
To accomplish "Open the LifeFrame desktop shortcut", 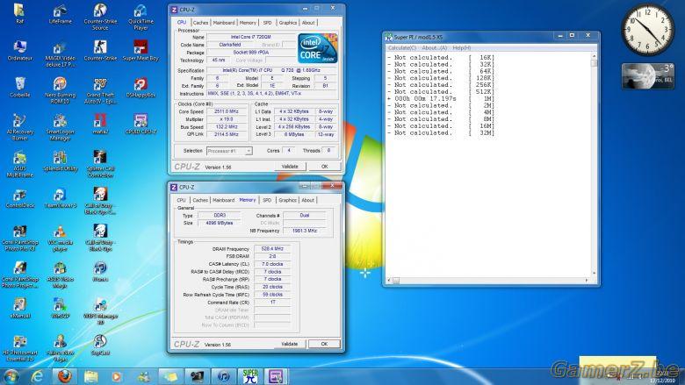I will point(60,14).
